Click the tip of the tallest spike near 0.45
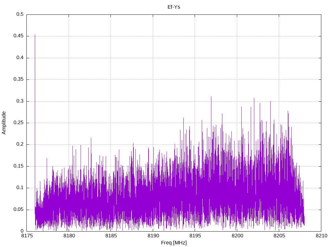330x247 pixels. point(35,35)
